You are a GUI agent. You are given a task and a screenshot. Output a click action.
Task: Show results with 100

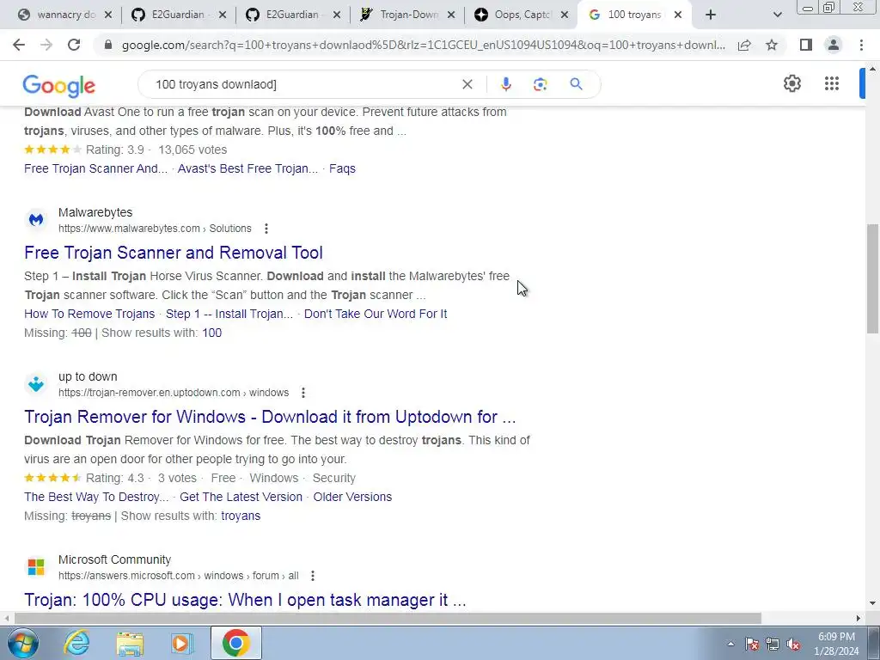pyautogui.click(x=211, y=333)
